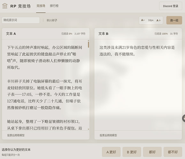
Task: Click the 2,107 字符 count
Action: tap(80, 34)
